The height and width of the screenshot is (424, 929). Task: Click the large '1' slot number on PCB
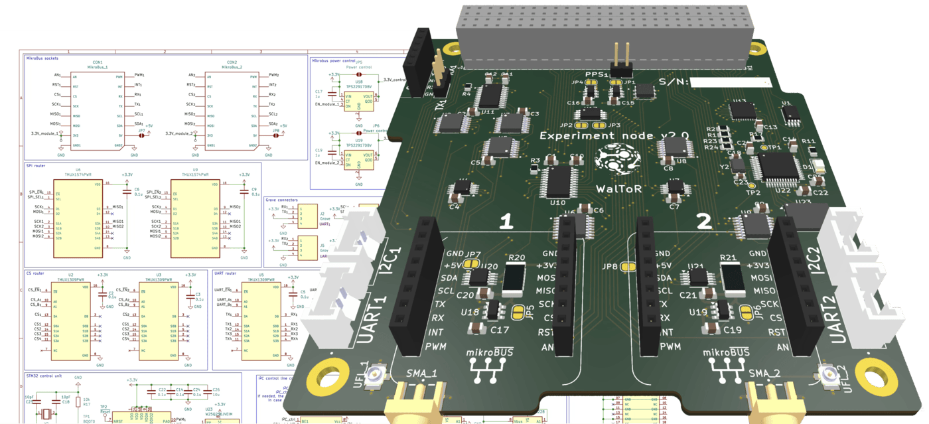tap(506, 222)
